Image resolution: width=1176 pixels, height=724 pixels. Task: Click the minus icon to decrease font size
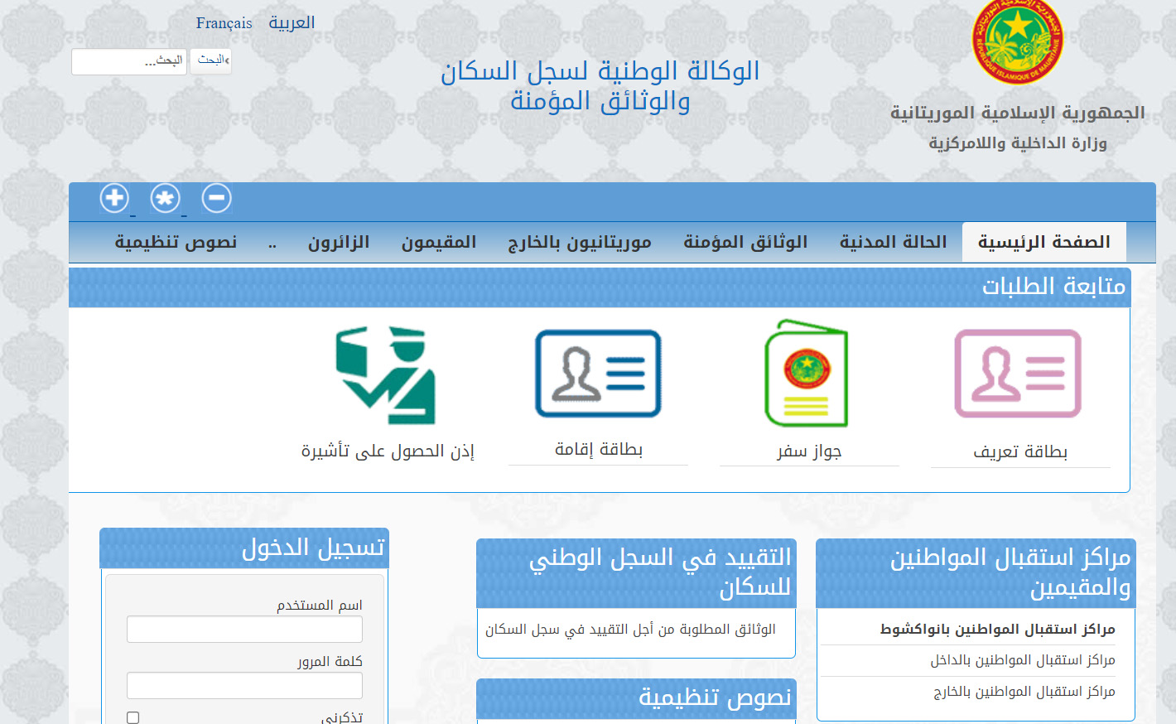click(217, 198)
